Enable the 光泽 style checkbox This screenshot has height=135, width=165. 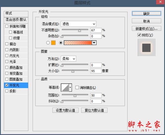[x=7, y=62]
